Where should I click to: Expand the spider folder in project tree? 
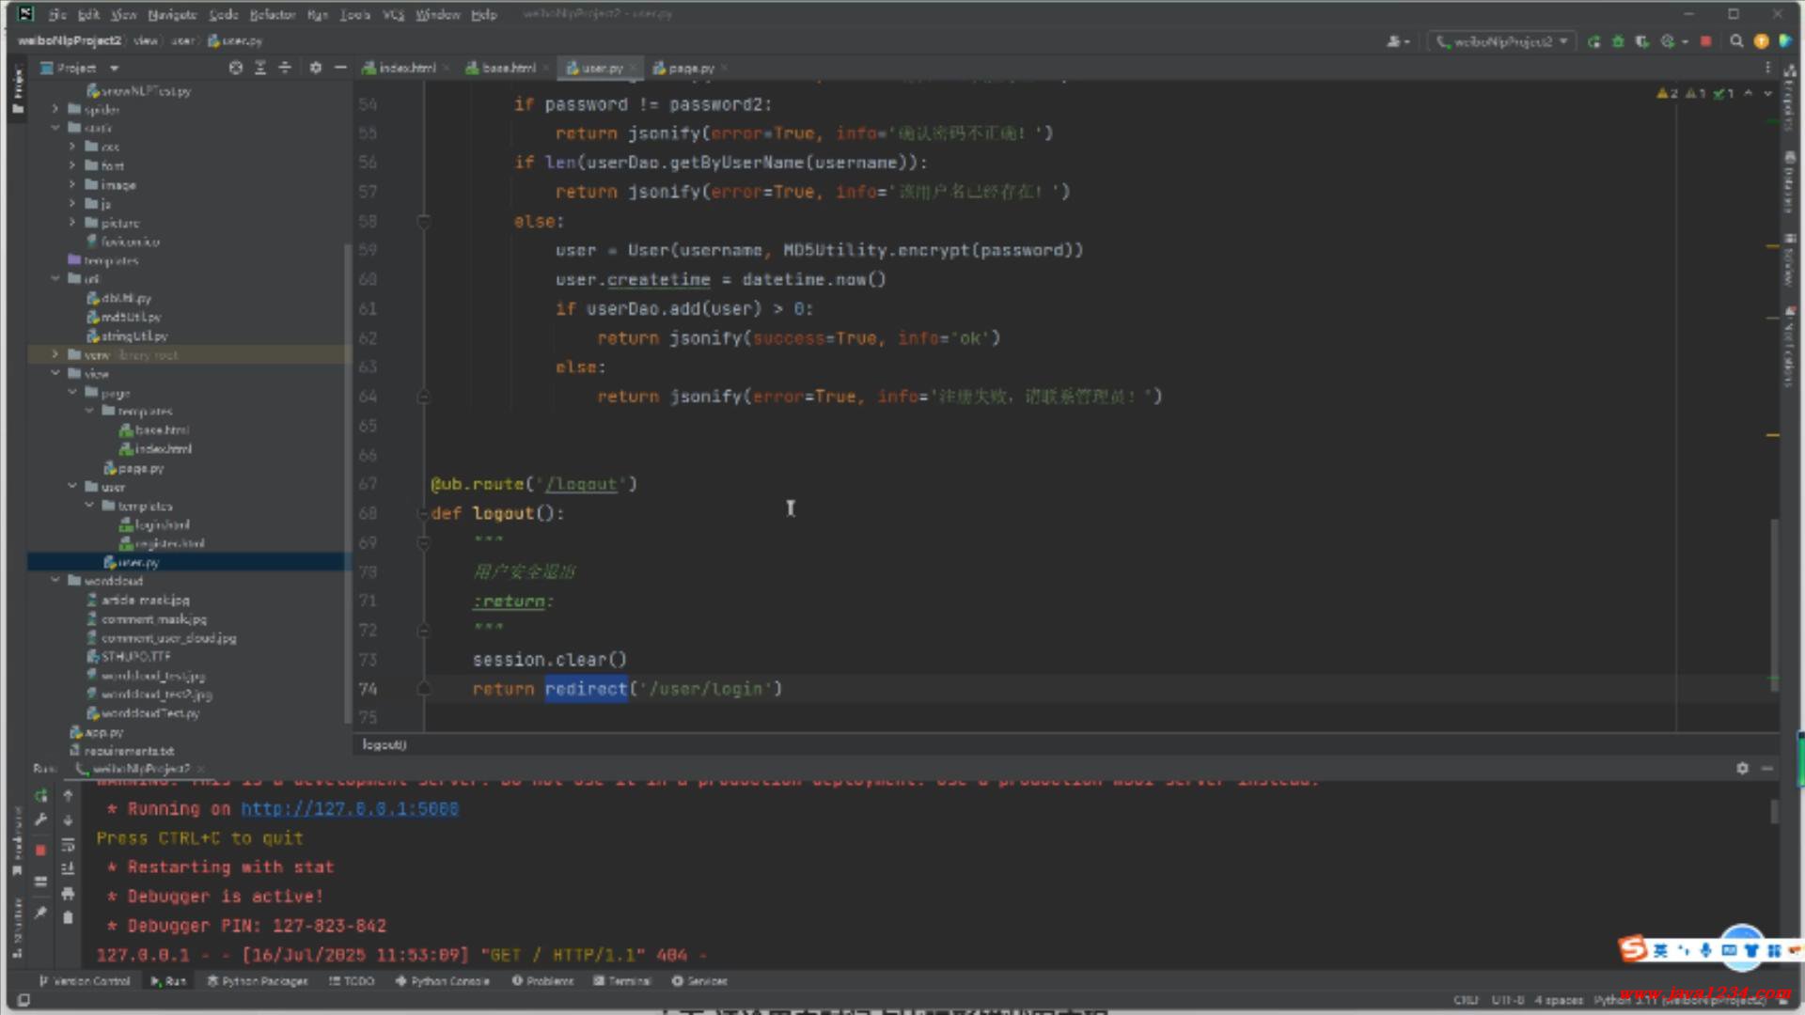[x=55, y=110]
